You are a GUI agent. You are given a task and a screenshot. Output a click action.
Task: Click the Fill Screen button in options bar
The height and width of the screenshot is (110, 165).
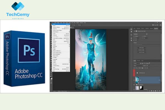(x=79, y=25)
